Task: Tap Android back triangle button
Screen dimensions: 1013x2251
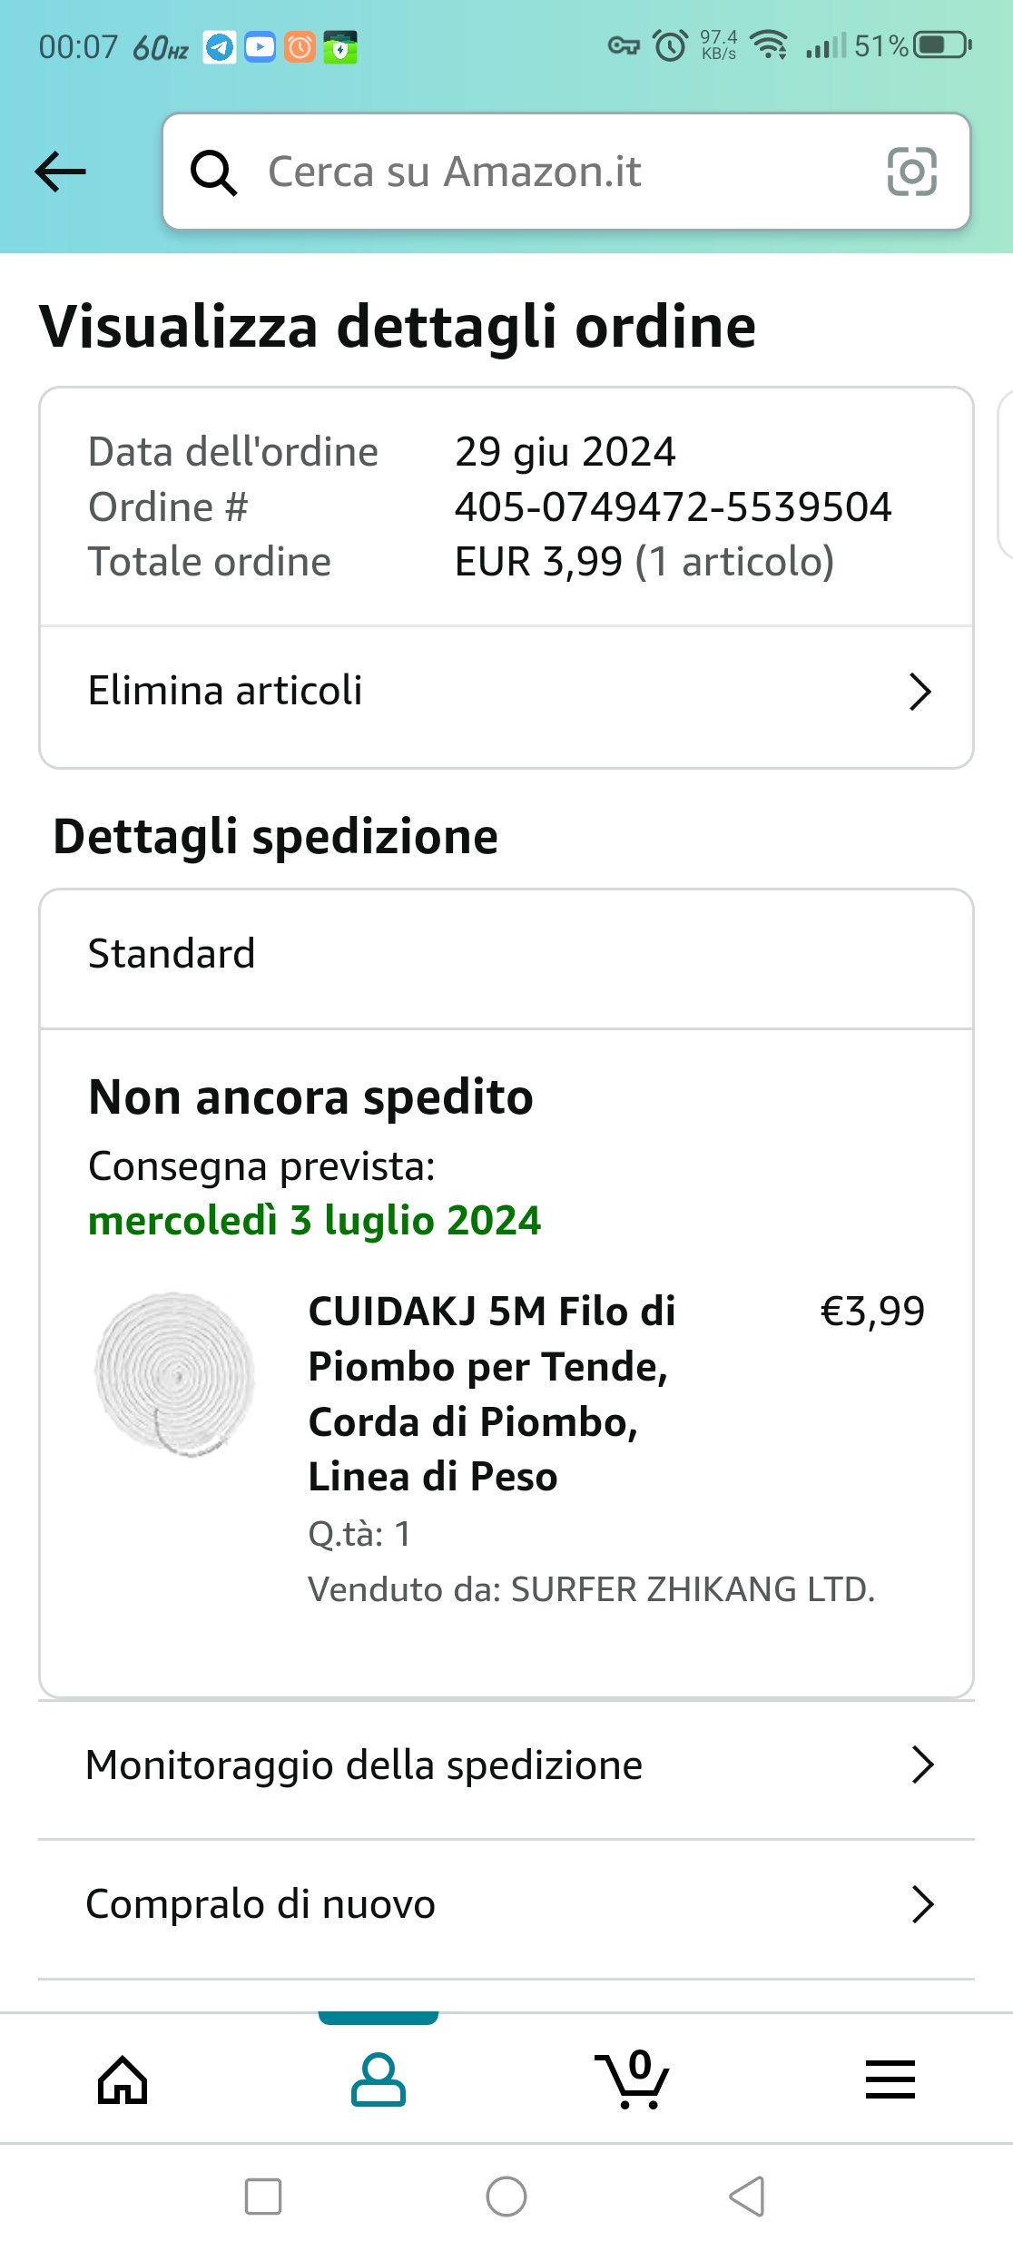Action: 747,2197
